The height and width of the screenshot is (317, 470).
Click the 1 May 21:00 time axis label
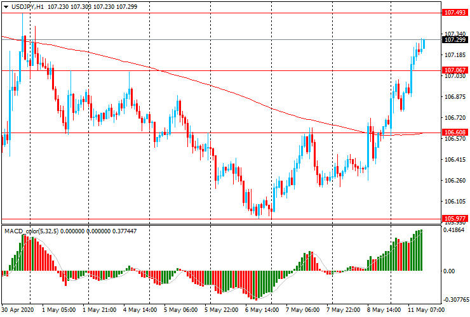[x=100, y=309]
